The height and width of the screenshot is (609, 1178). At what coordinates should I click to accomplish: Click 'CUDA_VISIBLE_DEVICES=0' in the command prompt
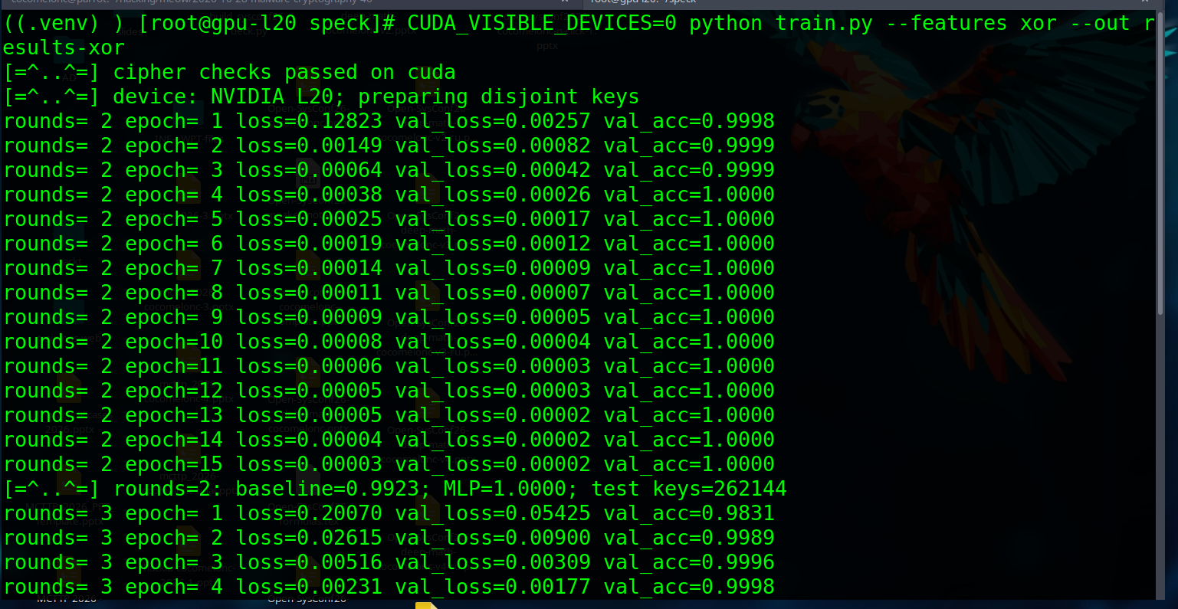542,24
